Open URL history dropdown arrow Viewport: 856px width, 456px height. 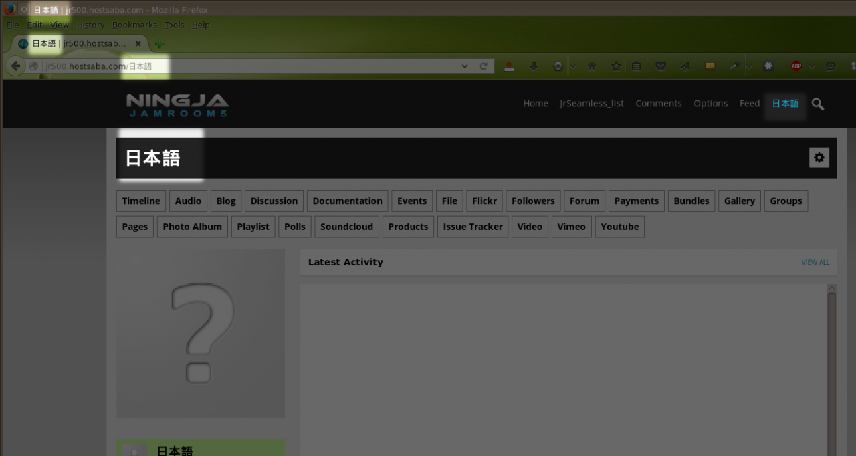(x=465, y=66)
